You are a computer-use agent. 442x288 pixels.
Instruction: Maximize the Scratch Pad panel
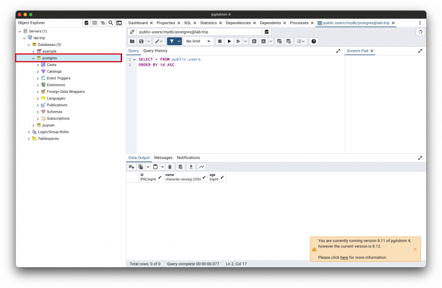(x=420, y=51)
